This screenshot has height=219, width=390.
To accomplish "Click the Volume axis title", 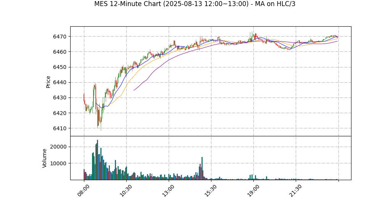I will pos(45,158).
